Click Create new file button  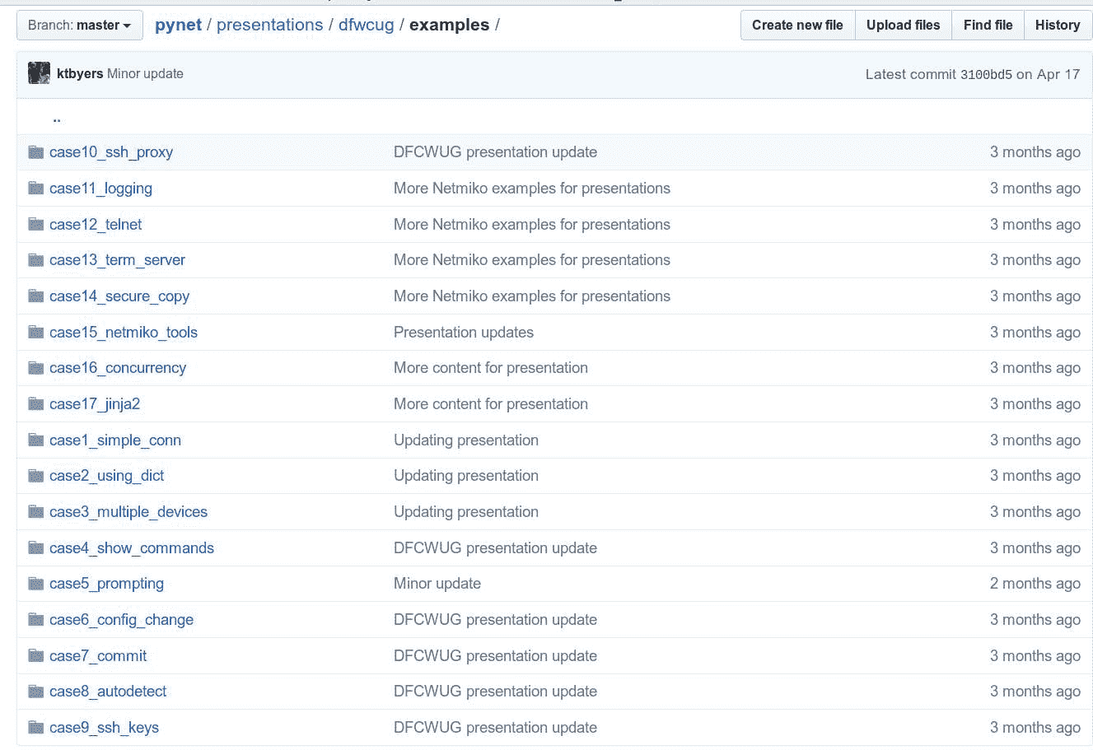[797, 26]
